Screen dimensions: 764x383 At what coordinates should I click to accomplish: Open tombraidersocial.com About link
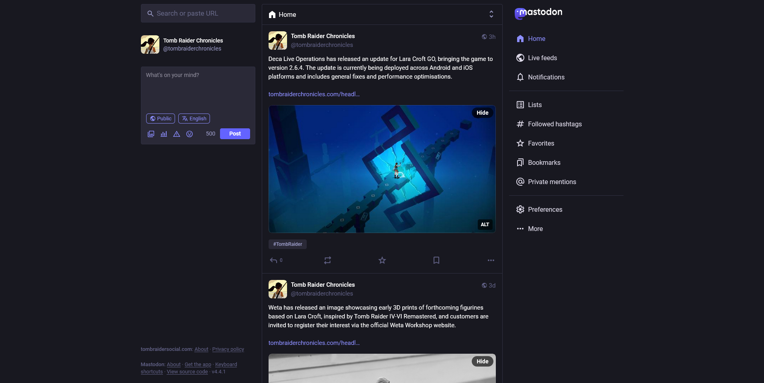coord(202,349)
